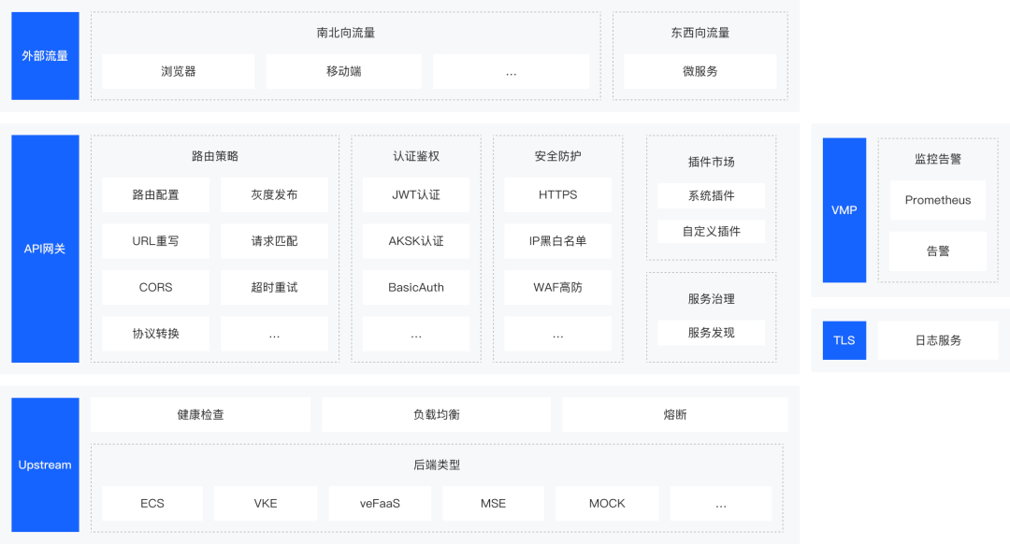Click the 东西向流量 heading
Image resolution: width=1010 pixels, height=544 pixels.
pos(700,33)
